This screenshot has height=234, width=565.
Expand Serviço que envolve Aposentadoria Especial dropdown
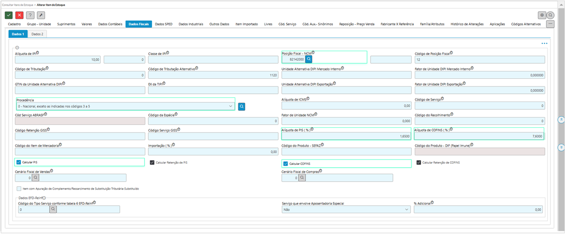point(406,210)
